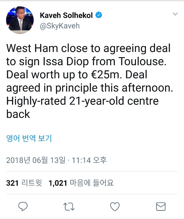Open Kaveh Solhekol's profile picture
The image size is (184, 219).
point(20,20)
